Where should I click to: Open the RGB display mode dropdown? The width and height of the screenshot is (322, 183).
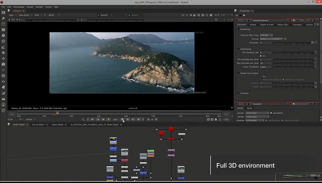(x=38, y=15)
